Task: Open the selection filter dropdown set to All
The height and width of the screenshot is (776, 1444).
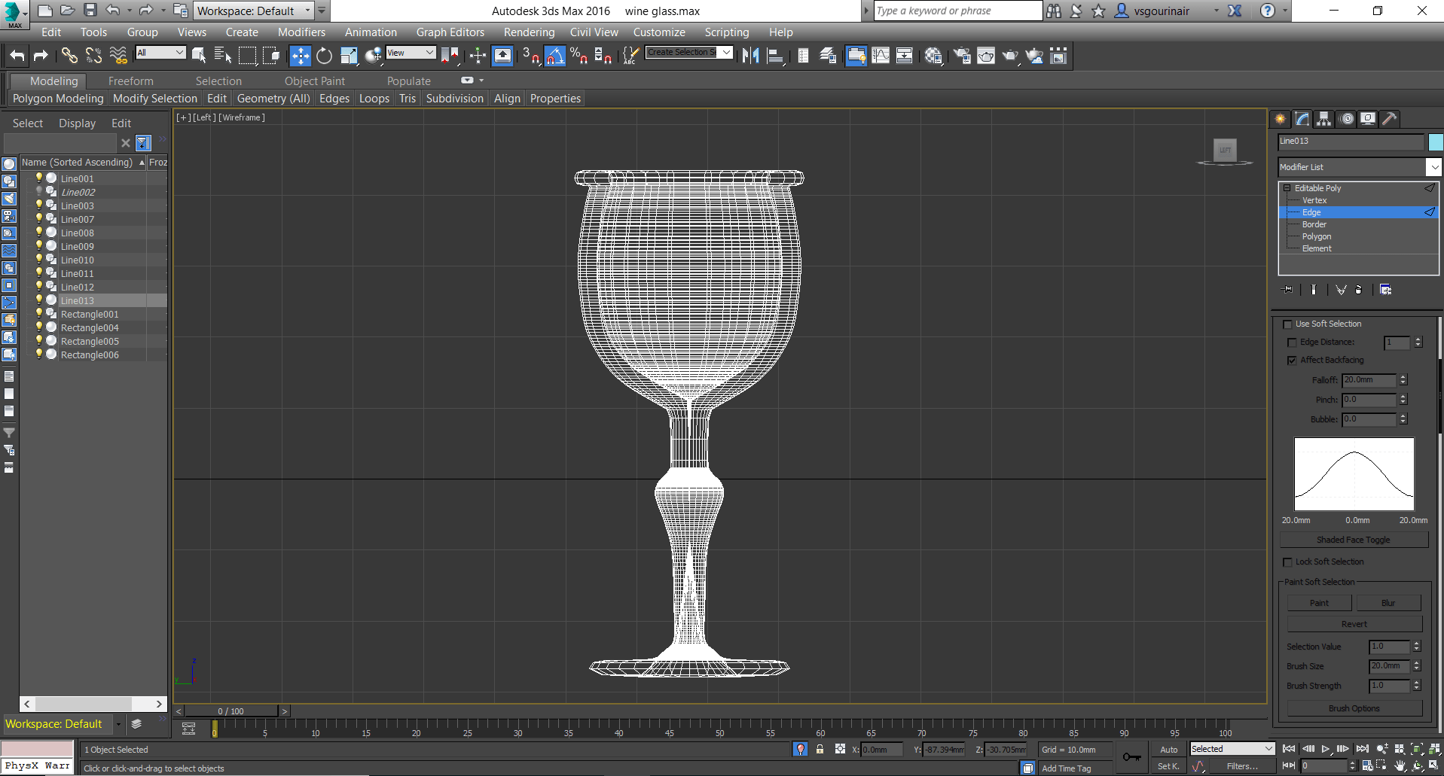Action: click(x=161, y=53)
